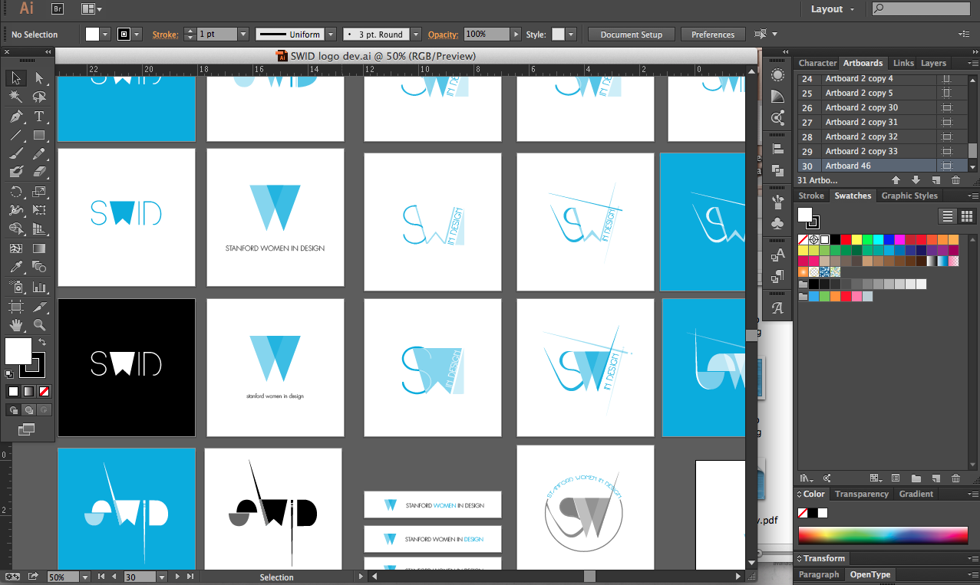Image resolution: width=980 pixels, height=585 pixels.
Task: Switch to the Transparency tab
Action: (861, 495)
